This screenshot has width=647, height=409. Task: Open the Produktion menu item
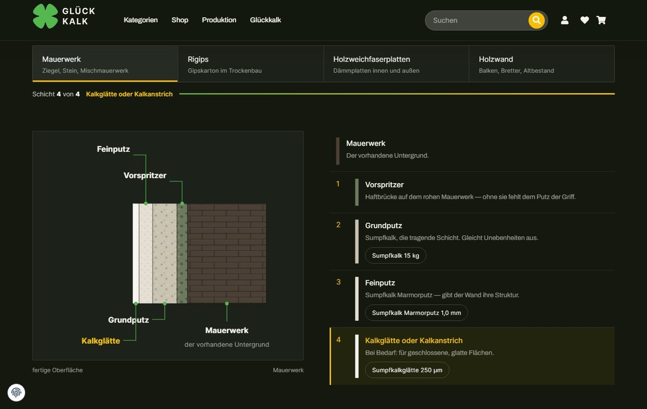pyautogui.click(x=219, y=20)
